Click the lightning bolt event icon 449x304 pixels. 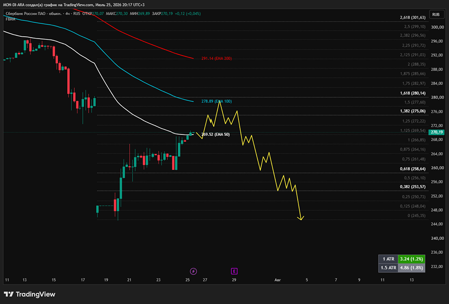point(194,271)
